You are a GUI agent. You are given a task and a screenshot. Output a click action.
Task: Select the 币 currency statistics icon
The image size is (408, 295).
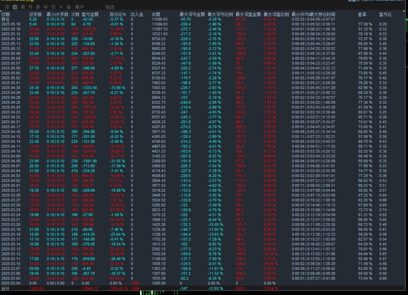pos(53,7)
